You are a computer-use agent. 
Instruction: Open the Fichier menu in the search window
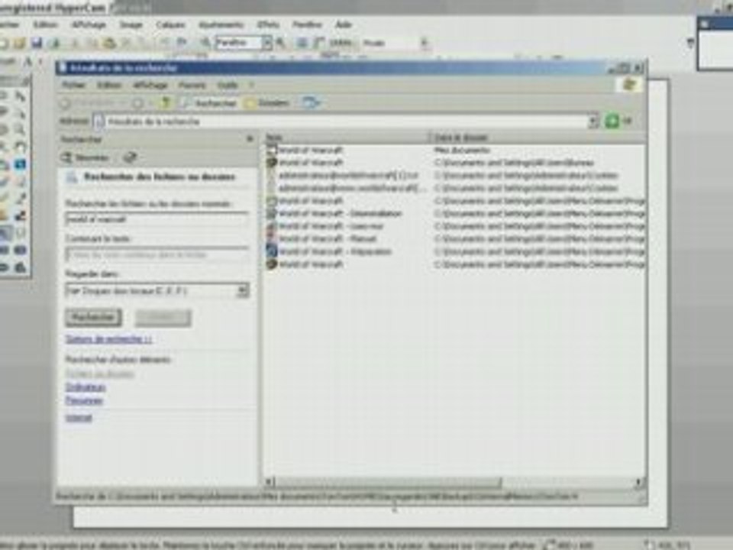tap(74, 85)
